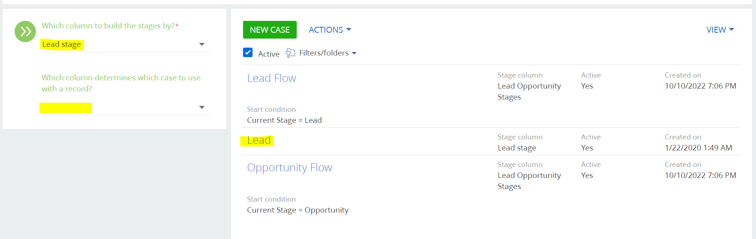The height and width of the screenshot is (239, 756).
Task: Click the NEW CASE button
Action: (270, 30)
